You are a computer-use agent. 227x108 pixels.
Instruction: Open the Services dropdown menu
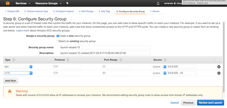click(23, 3)
